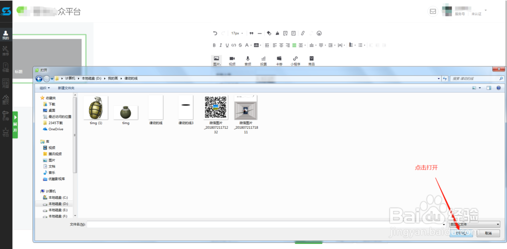
Task: Open the file type filter combo box
Action: 475,224
